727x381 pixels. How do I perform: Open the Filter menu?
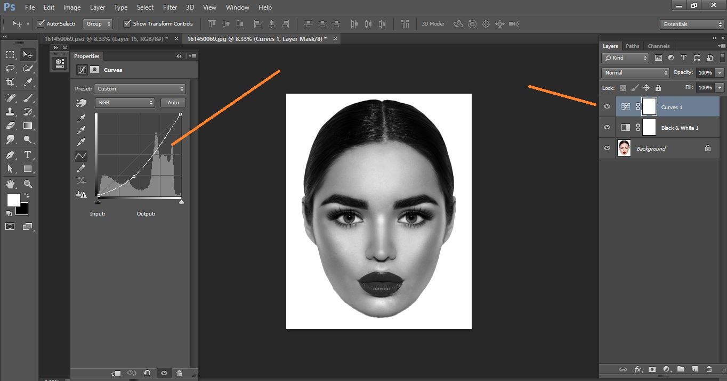pyautogui.click(x=170, y=7)
